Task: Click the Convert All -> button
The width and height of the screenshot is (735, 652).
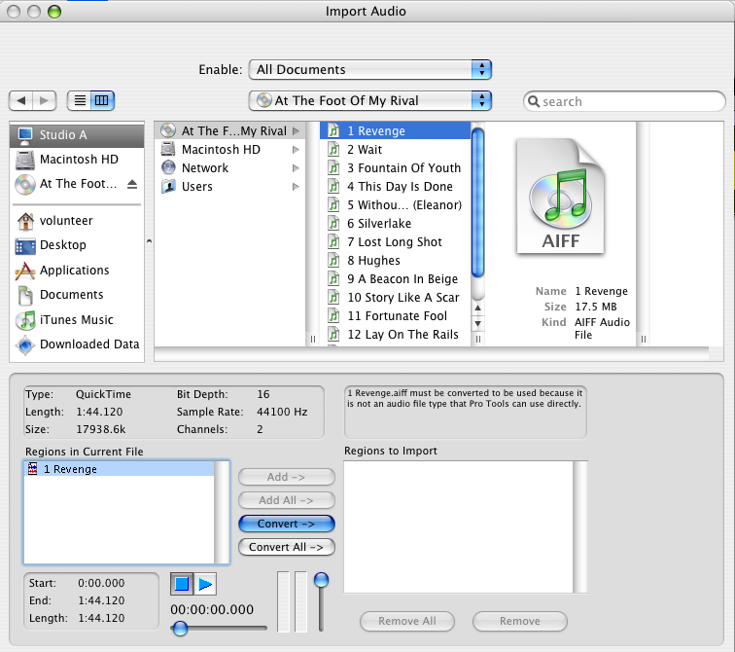Action: tap(286, 547)
